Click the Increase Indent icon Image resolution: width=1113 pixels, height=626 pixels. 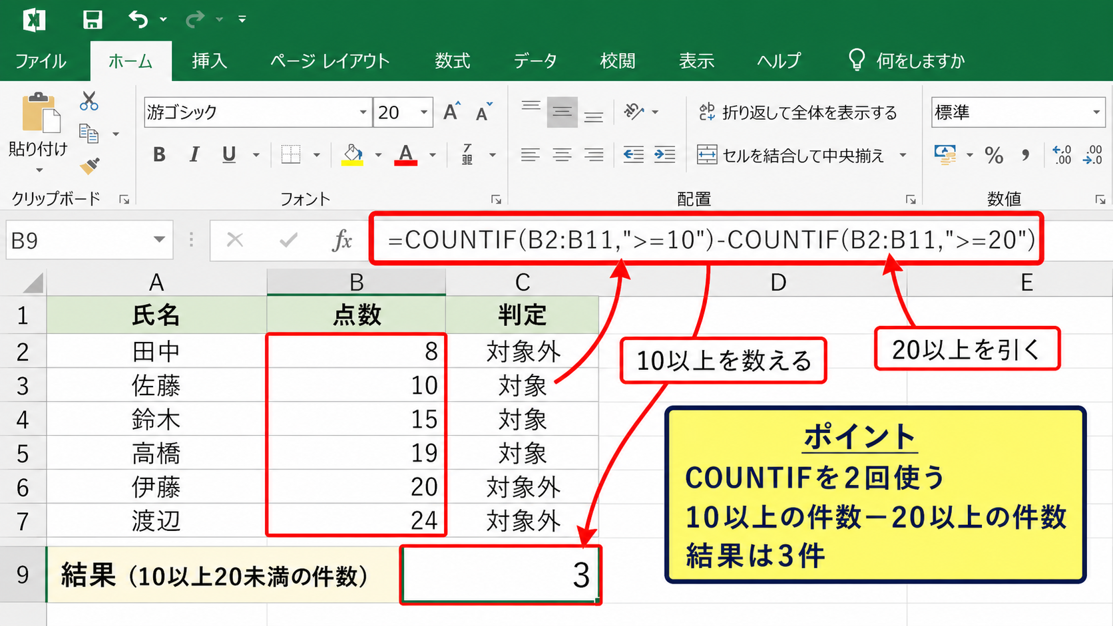click(x=664, y=155)
